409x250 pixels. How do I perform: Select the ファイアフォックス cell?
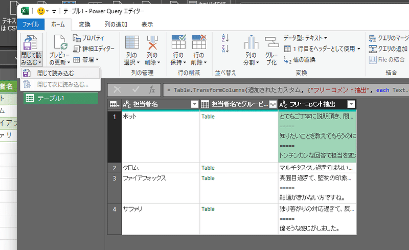pyautogui.click(x=161, y=189)
